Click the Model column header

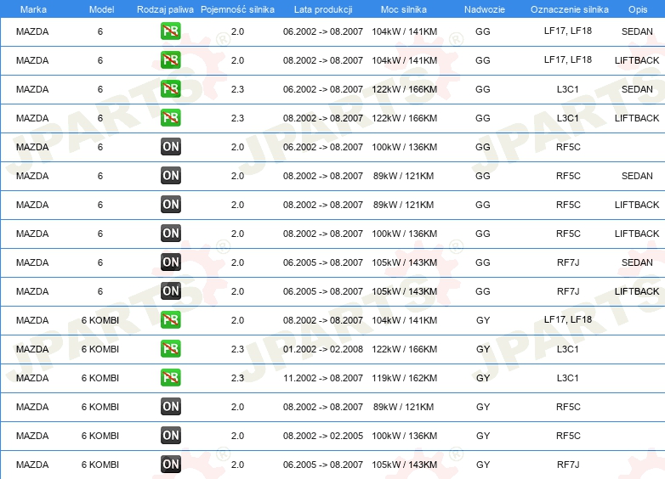(x=101, y=9)
